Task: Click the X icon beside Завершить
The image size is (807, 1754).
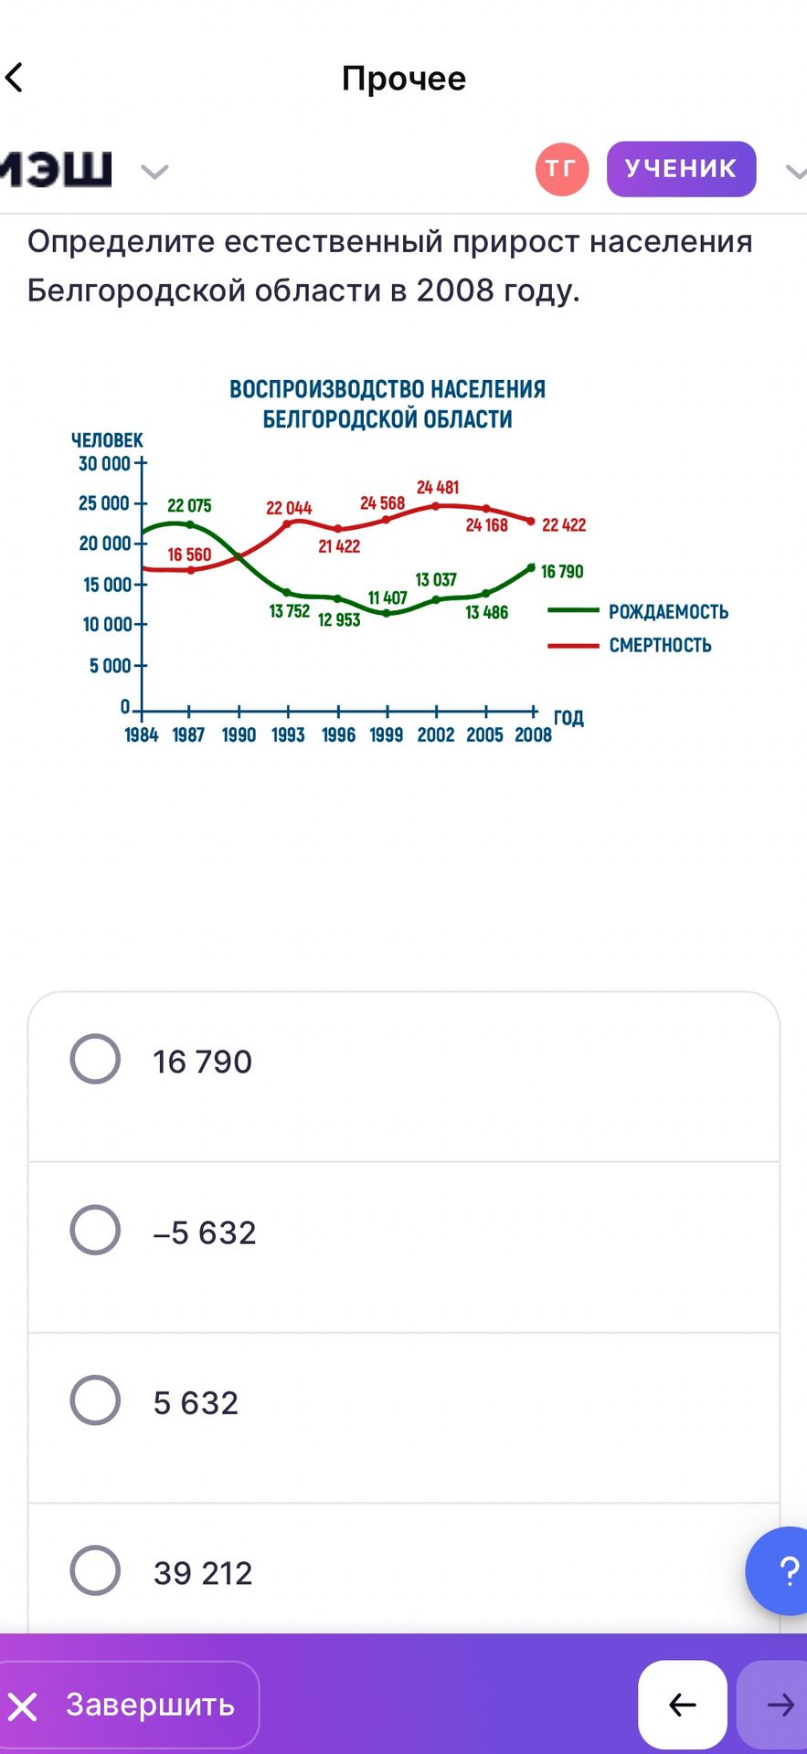Action: (22, 1706)
